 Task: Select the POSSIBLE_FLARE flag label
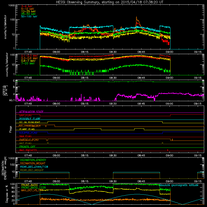(x=30, y=119)
